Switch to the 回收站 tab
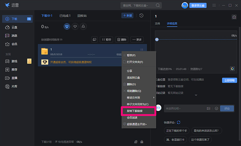The height and width of the screenshot is (146, 241). (x=82, y=16)
